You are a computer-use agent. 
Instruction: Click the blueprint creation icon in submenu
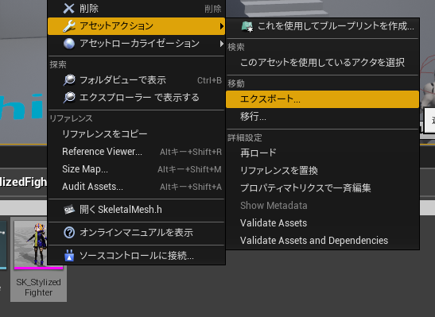tap(247, 26)
